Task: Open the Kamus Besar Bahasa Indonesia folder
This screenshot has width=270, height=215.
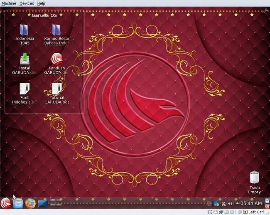Action: click(56, 34)
